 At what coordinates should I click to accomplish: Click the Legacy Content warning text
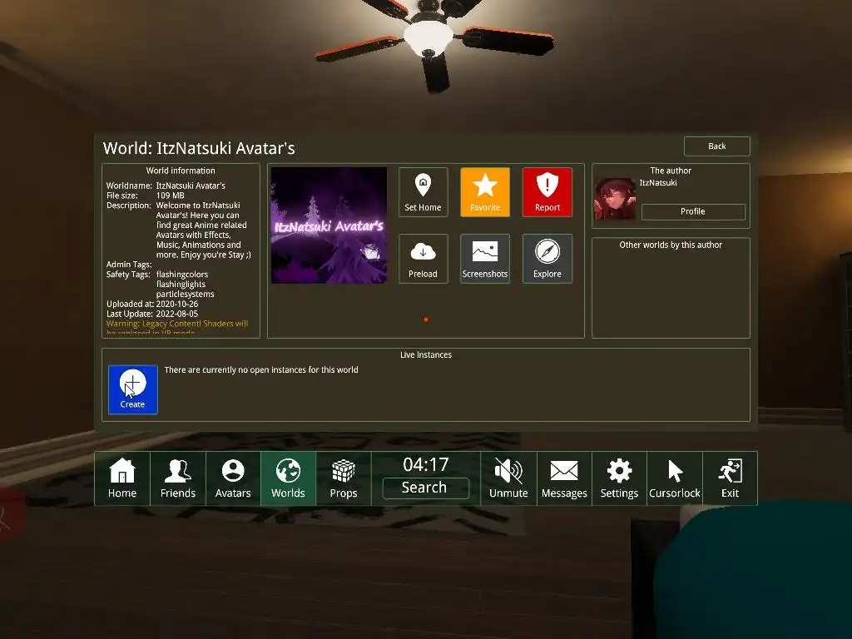[177, 328]
